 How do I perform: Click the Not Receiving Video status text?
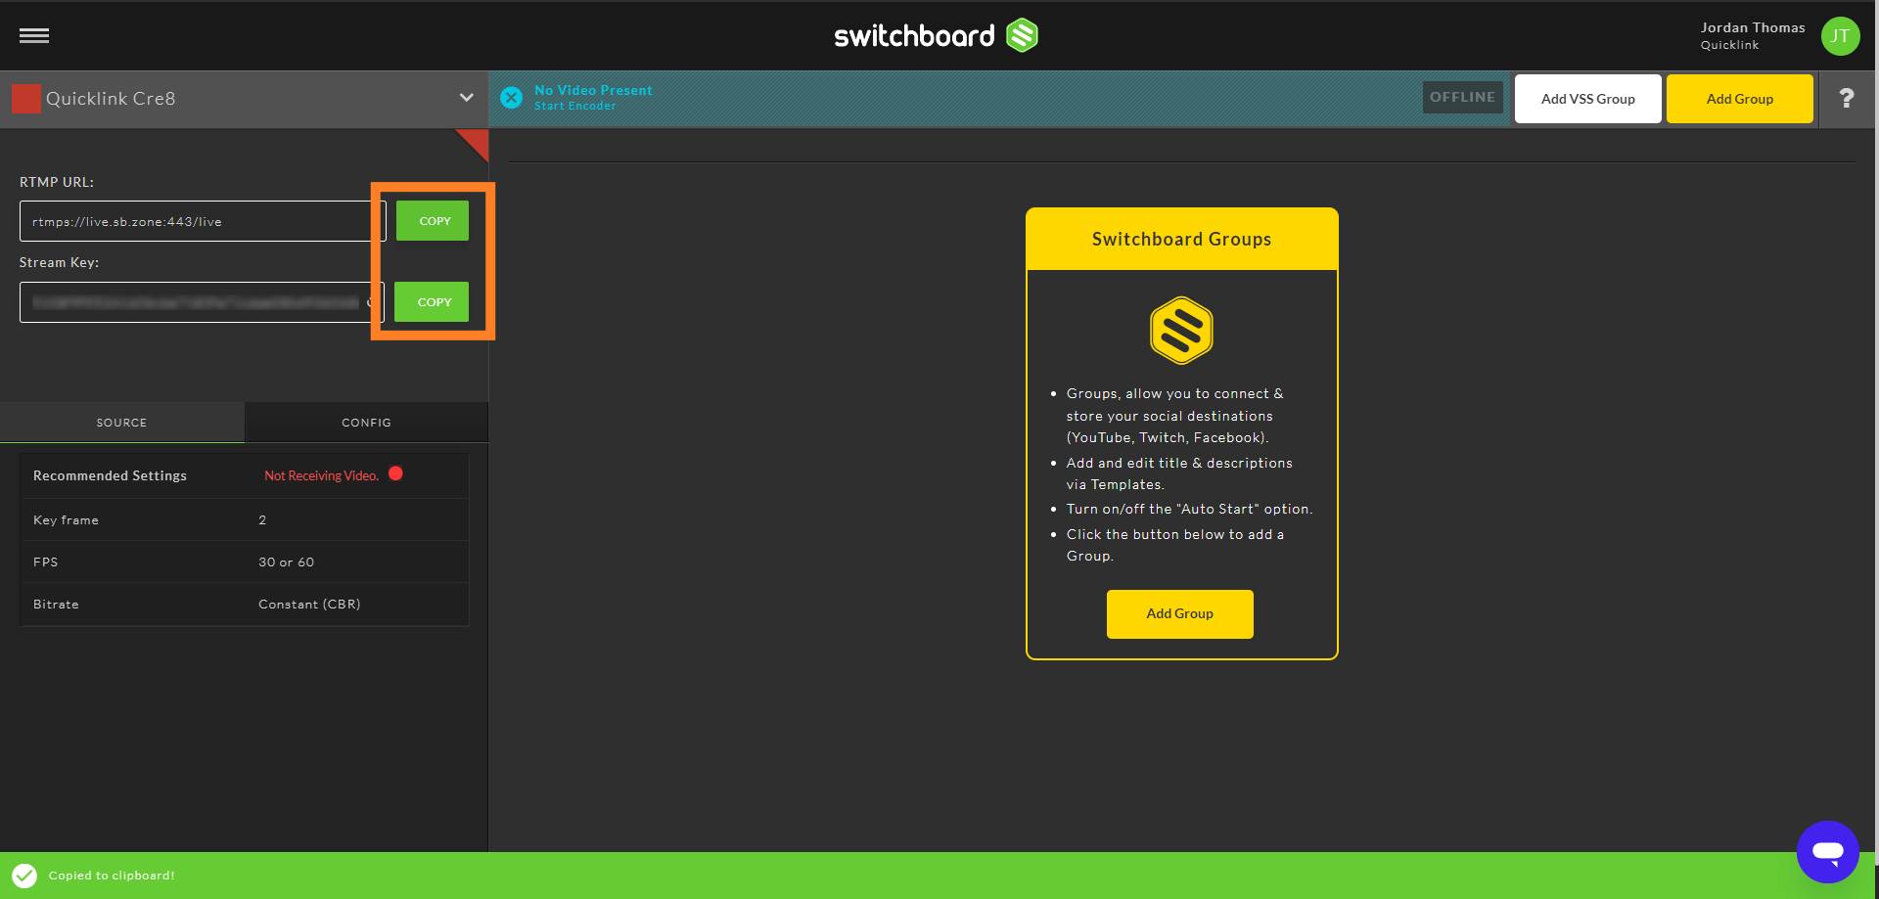tap(321, 476)
